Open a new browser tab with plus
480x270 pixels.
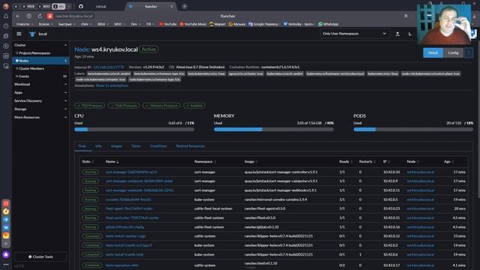click(x=184, y=7)
